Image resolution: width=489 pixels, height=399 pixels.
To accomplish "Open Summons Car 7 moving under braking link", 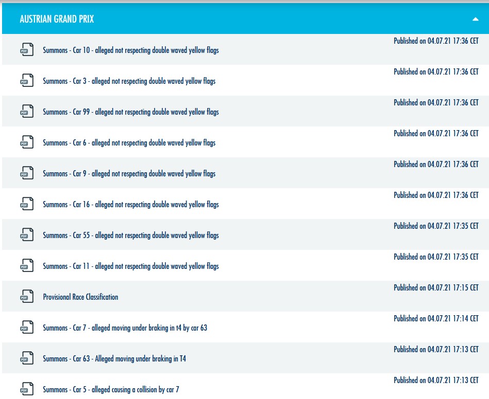I will pyautogui.click(x=125, y=328).
